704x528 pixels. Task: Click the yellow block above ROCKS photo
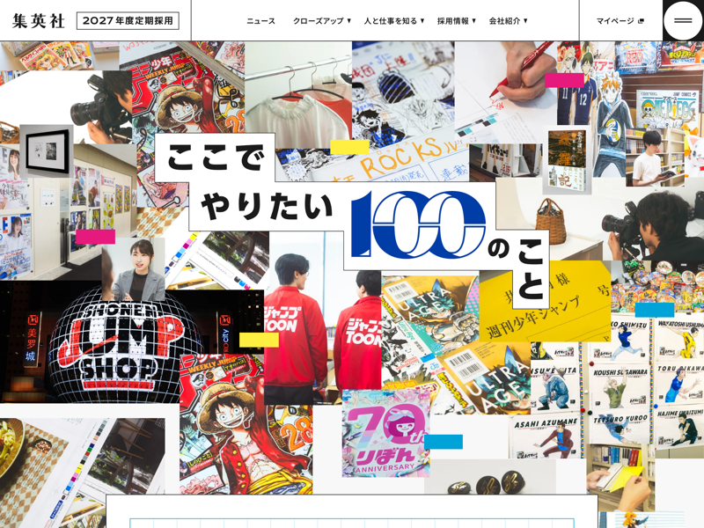coord(349,147)
